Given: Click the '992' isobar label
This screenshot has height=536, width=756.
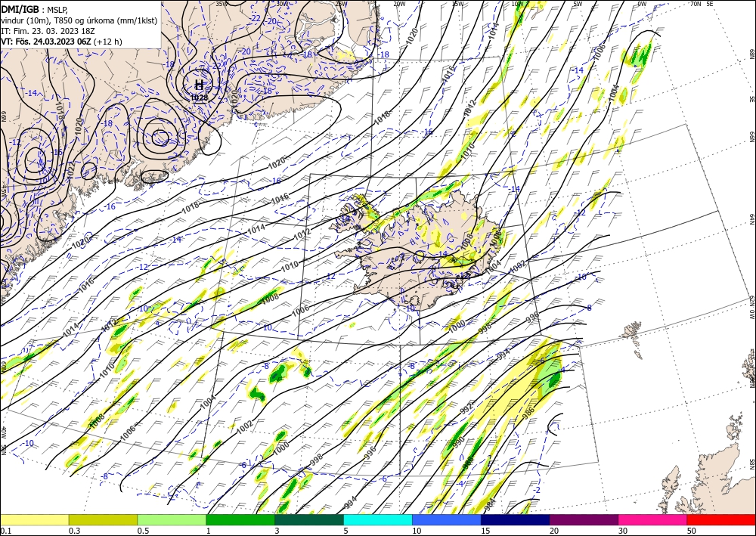Looking at the screenshot, I should (466, 409).
